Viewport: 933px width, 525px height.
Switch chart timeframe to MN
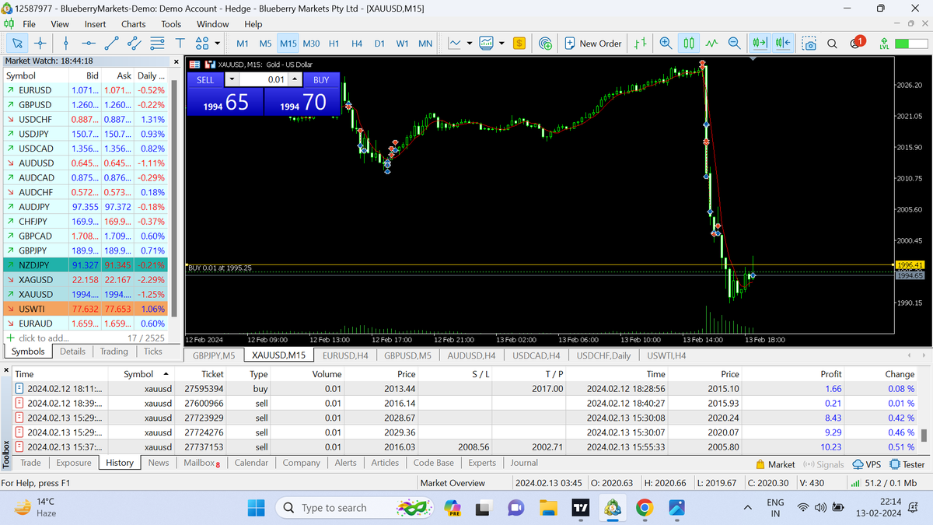(x=425, y=44)
